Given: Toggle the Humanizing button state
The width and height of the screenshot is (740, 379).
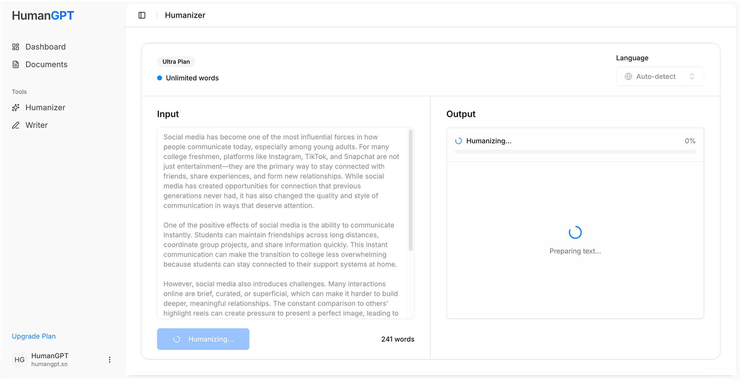Looking at the screenshot, I should 203,339.
